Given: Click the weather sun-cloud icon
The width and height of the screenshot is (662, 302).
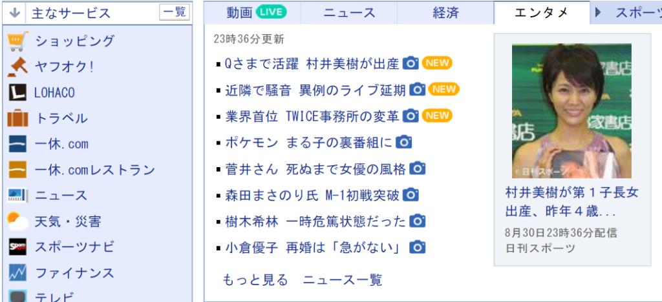Looking at the screenshot, I should tap(17, 221).
